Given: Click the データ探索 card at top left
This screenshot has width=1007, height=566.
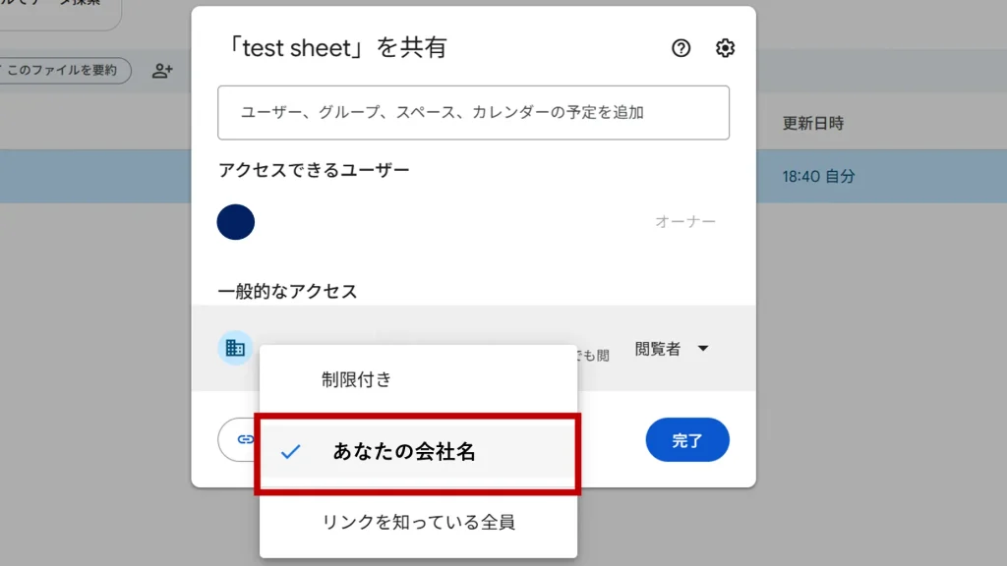Looking at the screenshot, I should click(x=59, y=12).
